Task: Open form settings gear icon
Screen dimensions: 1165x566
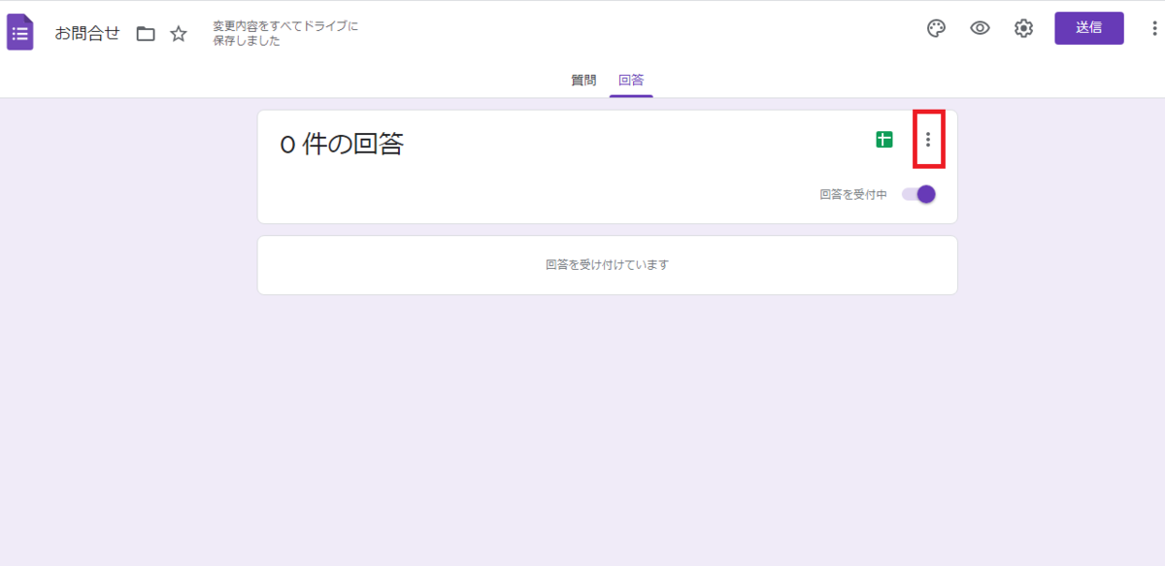Action: pyautogui.click(x=1023, y=28)
